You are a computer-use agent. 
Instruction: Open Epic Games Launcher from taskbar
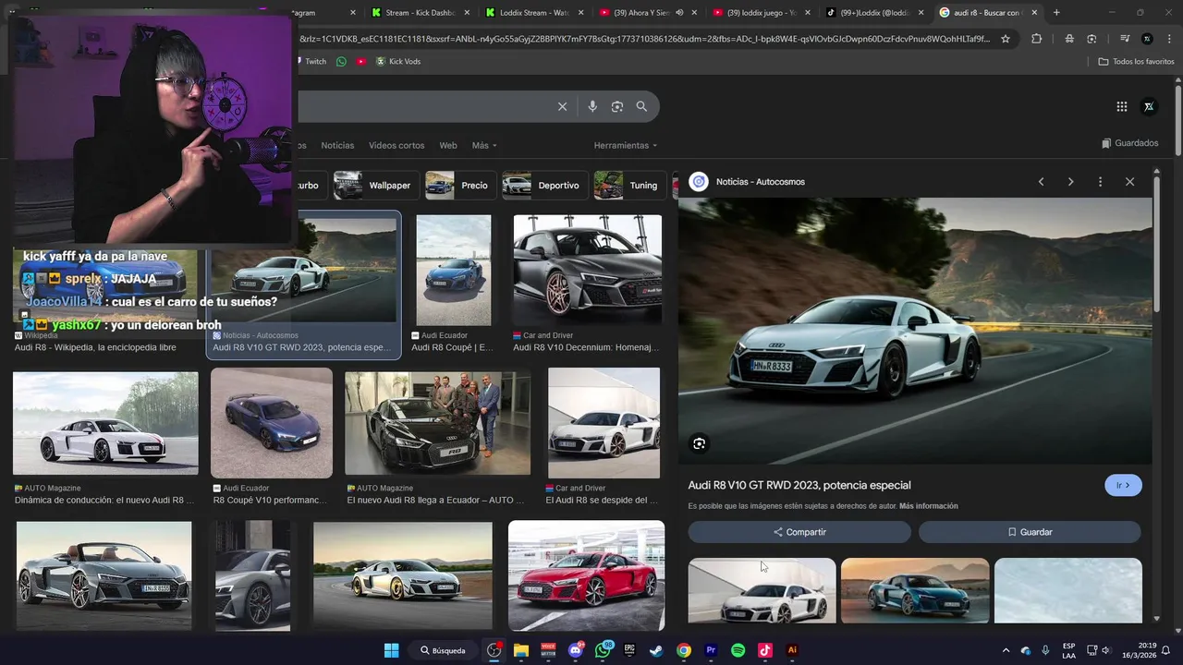tap(629, 650)
